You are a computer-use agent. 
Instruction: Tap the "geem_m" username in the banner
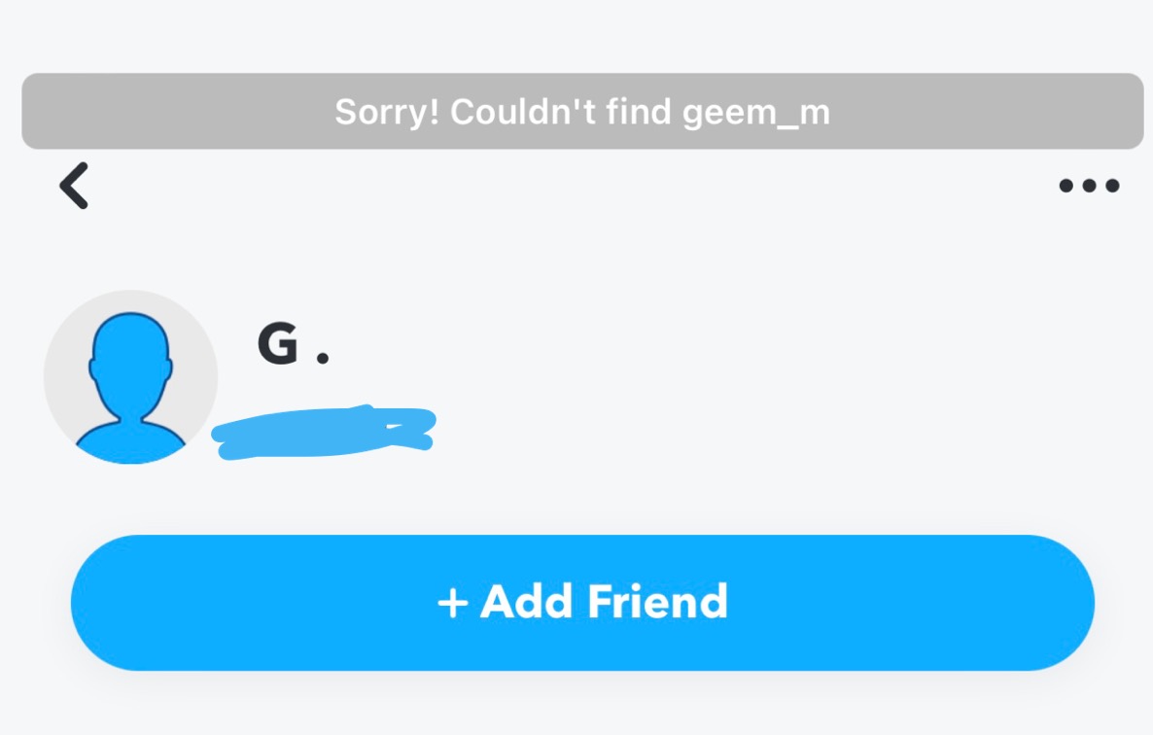coord(756,113)
